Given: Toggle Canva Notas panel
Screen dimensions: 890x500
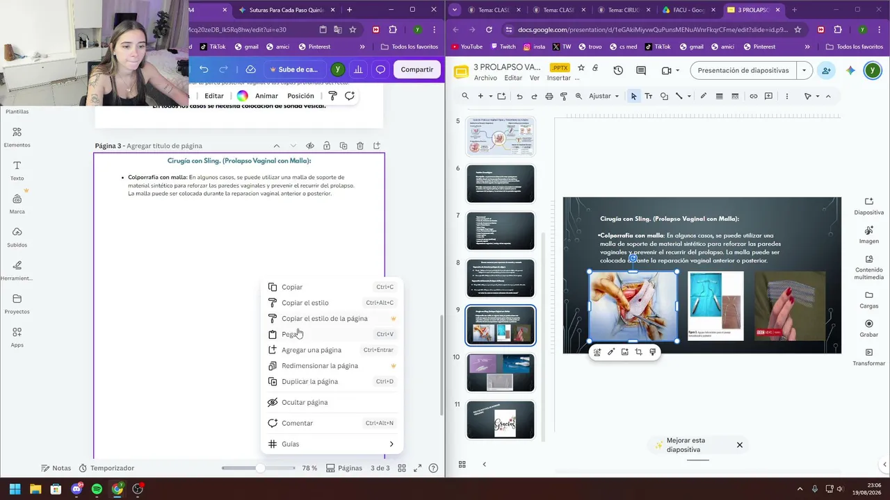Looking at the screenshot, I should [x=56, y=468].
